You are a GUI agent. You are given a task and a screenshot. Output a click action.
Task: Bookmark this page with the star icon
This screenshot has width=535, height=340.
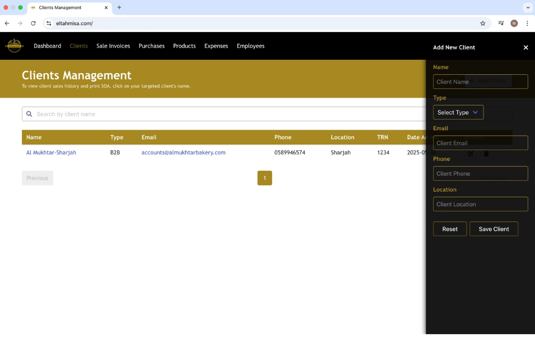point(482,23)
